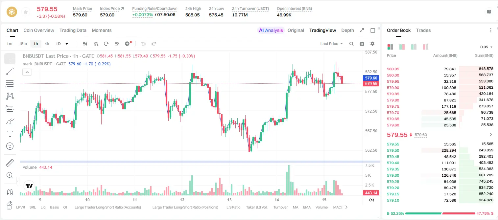Undo the last chart action
The image size is (498, 220).
coord(143,44)
